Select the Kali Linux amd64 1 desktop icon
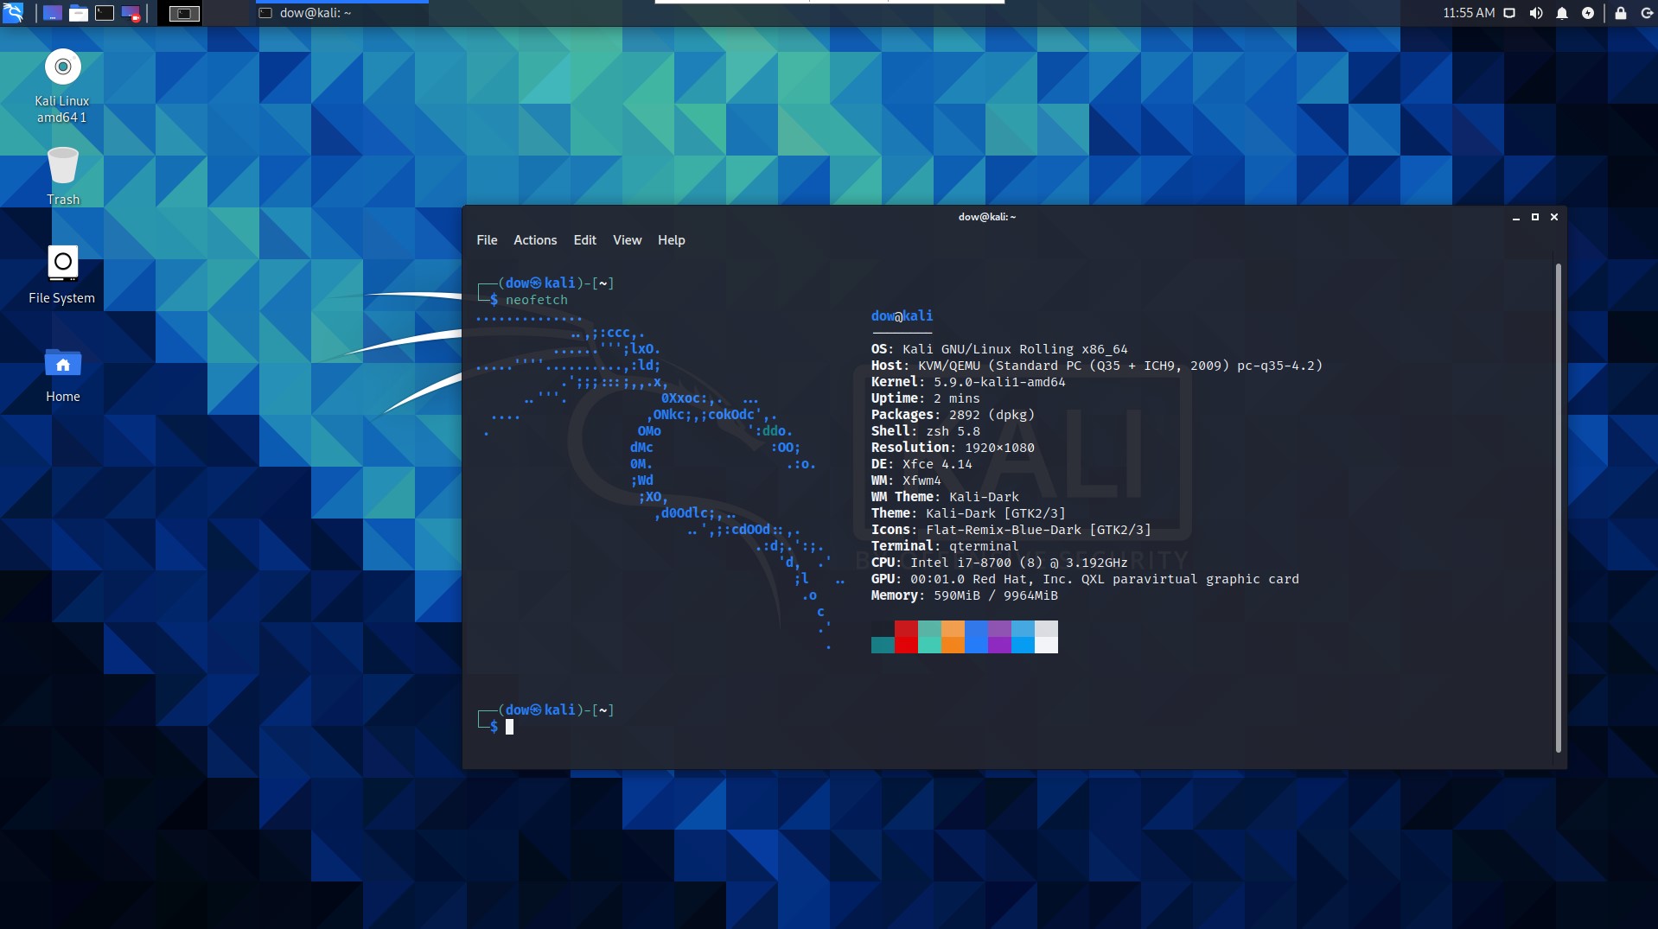 (62, 86)
